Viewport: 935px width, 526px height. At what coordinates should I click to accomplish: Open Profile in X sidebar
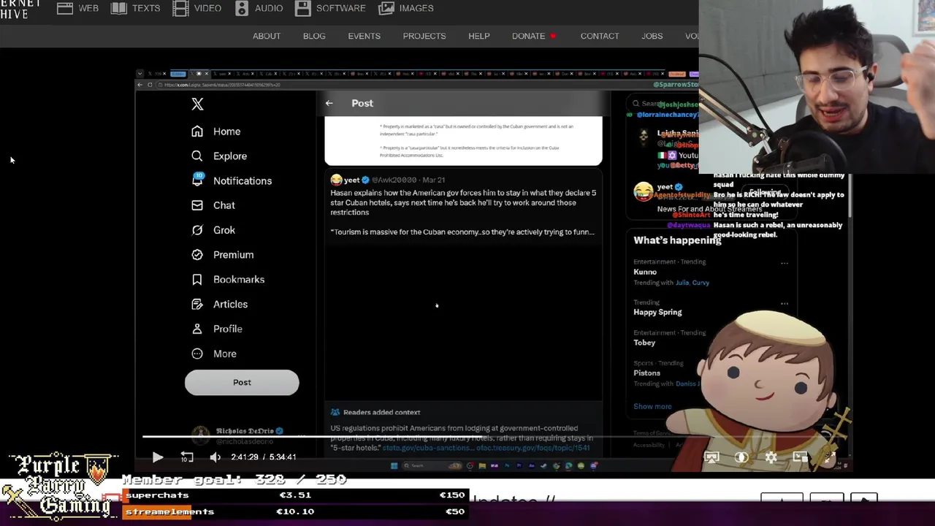(x=216, y=329)
